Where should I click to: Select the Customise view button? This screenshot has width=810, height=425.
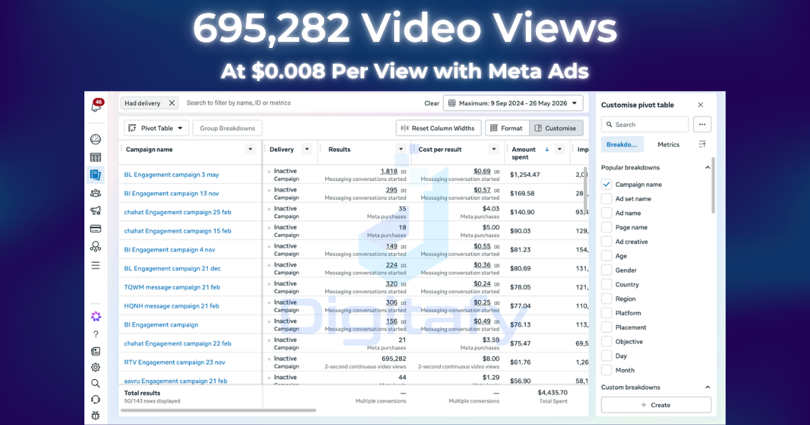point(556,128)
